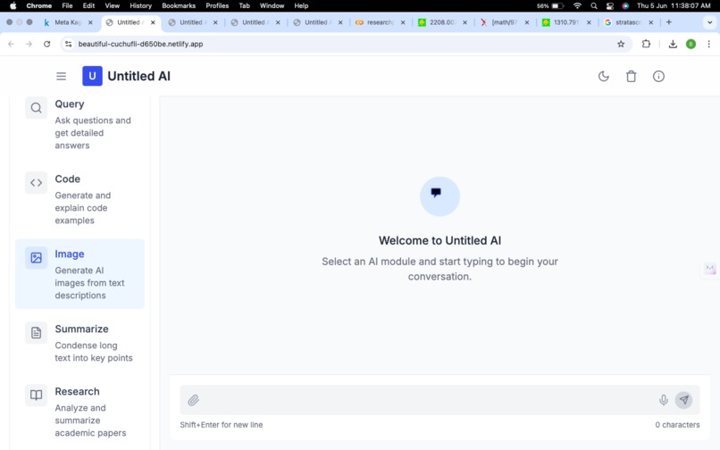Image resolution: width=720 pixels, height=450 pixels.
Task: Go forward with browser forward arrow
Action: click(x=29, y=44)
